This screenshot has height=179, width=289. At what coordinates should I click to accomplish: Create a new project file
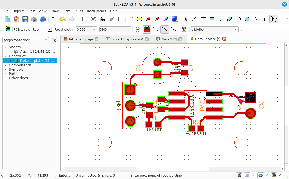tap(7, 19)
